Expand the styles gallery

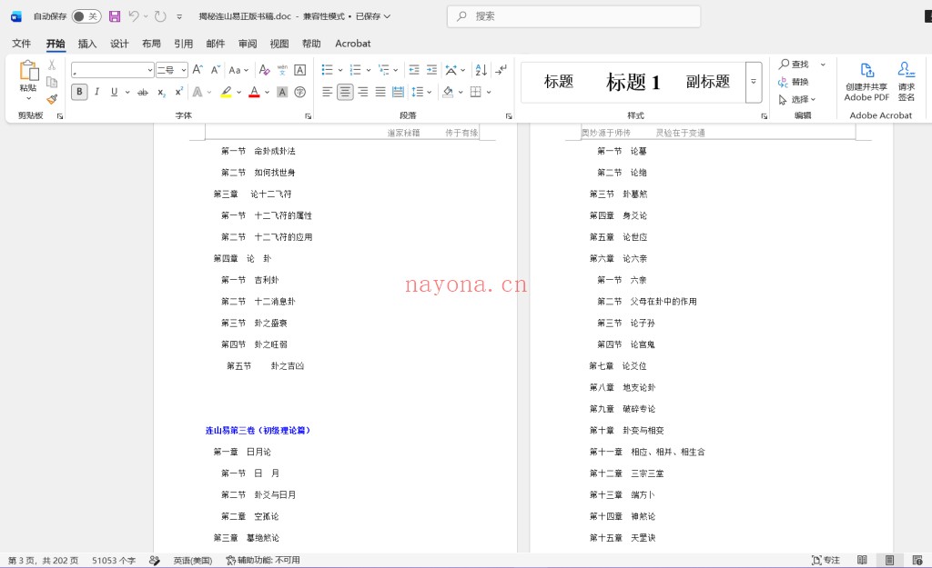754,82
